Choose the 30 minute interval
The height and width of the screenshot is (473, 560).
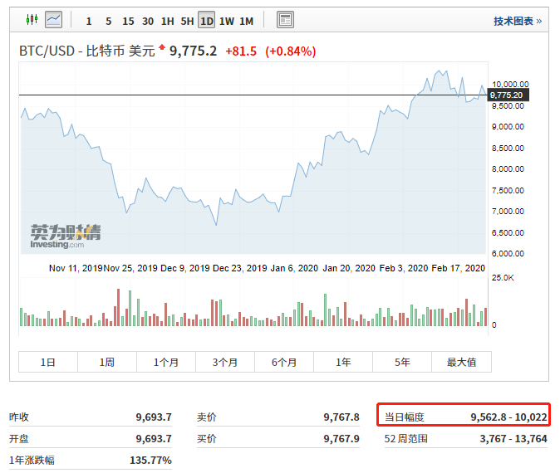pos(148,21)
